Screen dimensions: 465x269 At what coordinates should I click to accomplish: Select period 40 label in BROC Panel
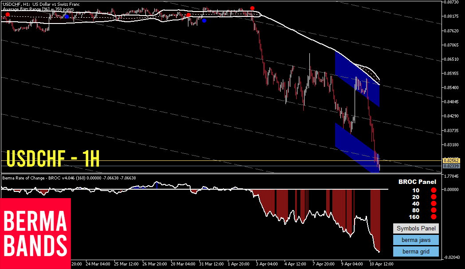[x=416, y=204]
